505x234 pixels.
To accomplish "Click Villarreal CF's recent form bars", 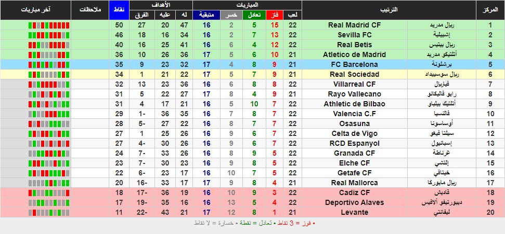I will [x=49, y=84].
